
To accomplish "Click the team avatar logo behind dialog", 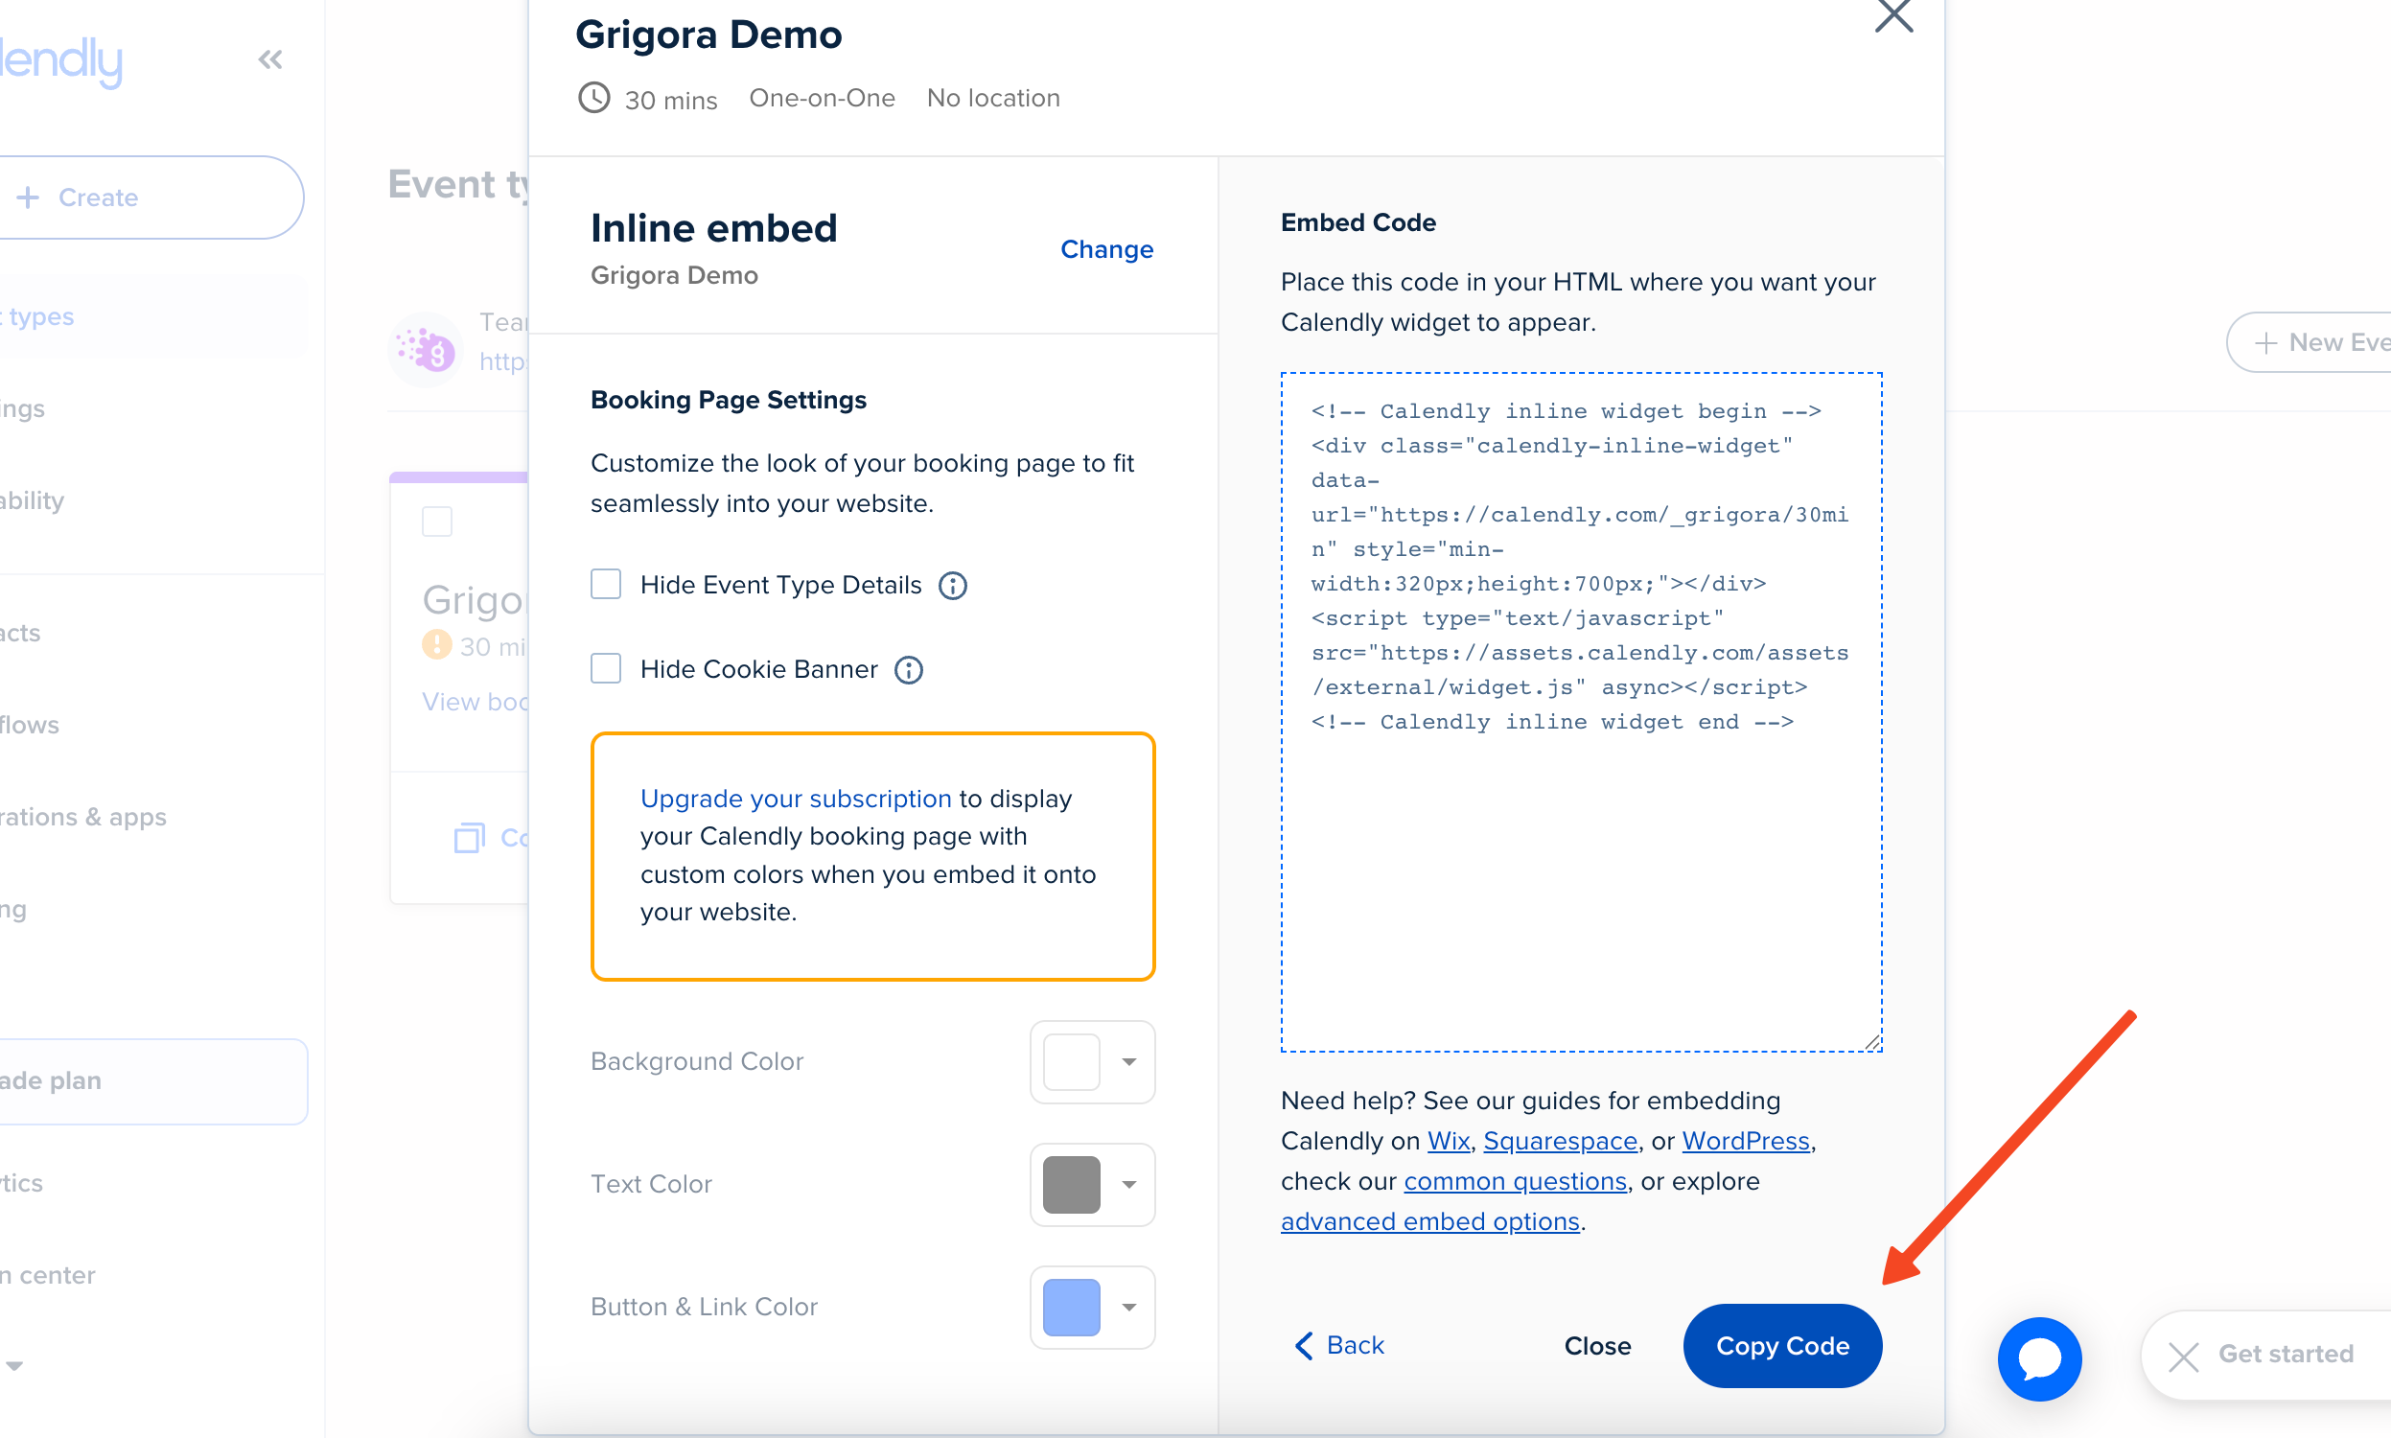I will pos(426,349).
